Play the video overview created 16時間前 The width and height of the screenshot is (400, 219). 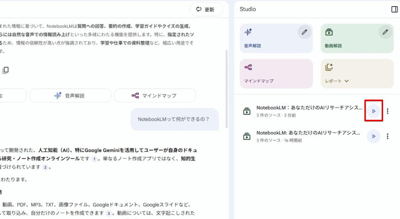point(373,136)
